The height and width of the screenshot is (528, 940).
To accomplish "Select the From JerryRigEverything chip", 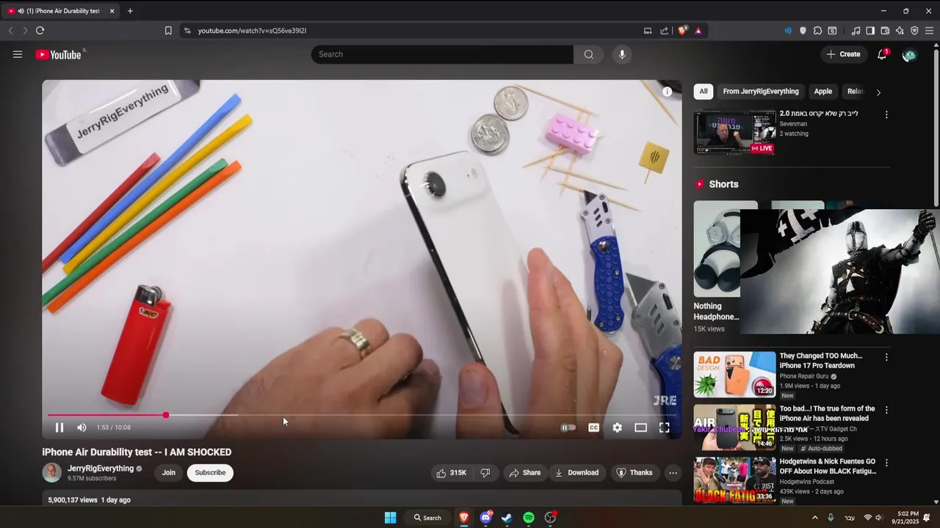I will tap(761, 92).
